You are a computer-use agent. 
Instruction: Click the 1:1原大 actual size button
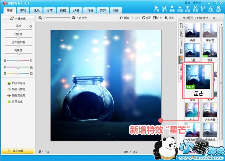(82, 18)
